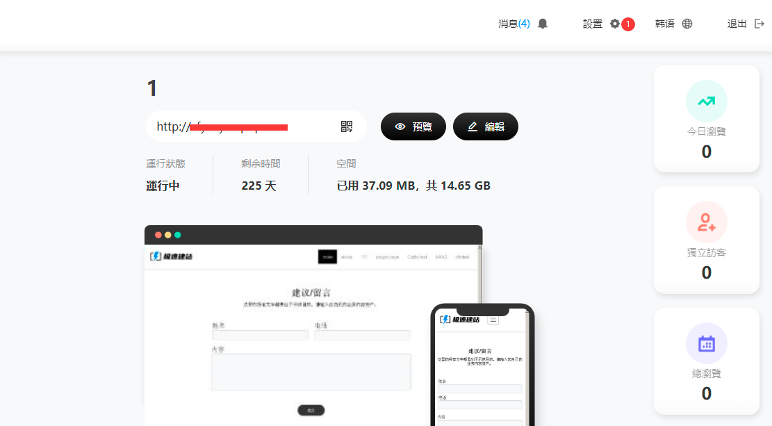The height and width of the screenshot is (426, 772).
Task: Click the total views calendar icon
Action: pos(707,343)
